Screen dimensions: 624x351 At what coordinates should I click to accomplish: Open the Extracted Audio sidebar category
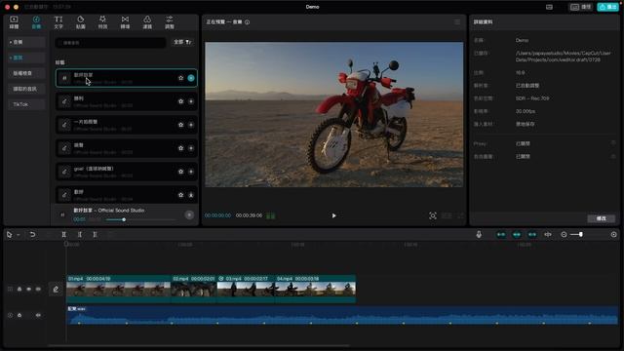[x=26, y=89]
